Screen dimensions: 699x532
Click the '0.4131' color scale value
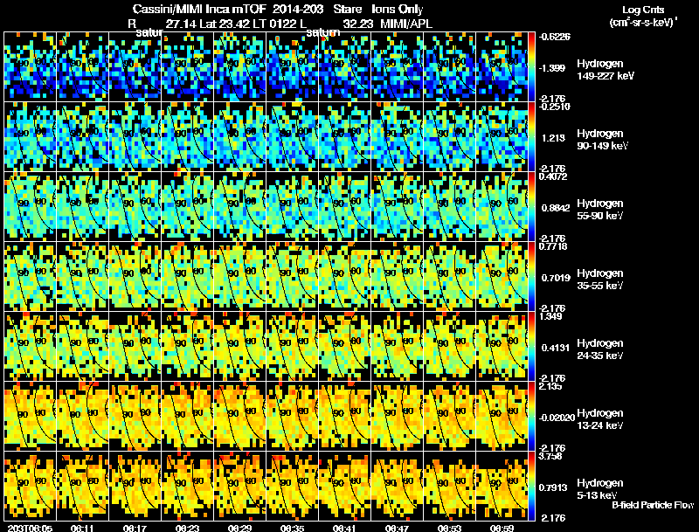556,348
